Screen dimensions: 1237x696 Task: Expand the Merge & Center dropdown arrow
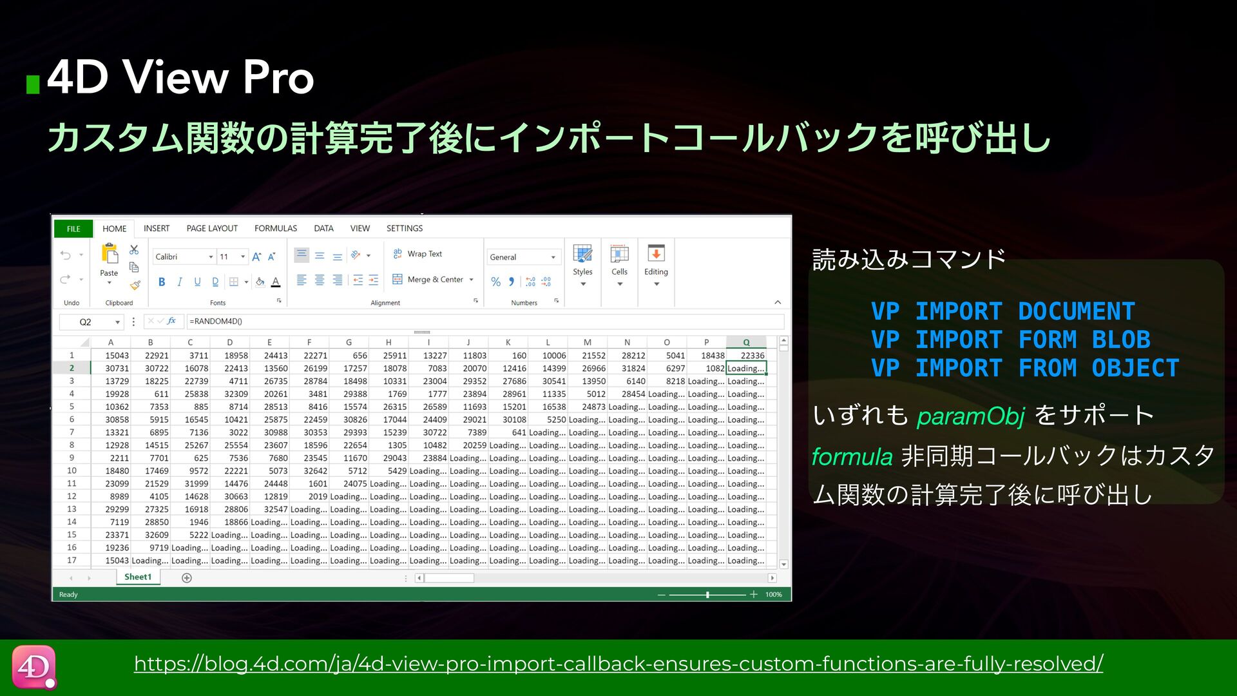(x=472, y=280)
